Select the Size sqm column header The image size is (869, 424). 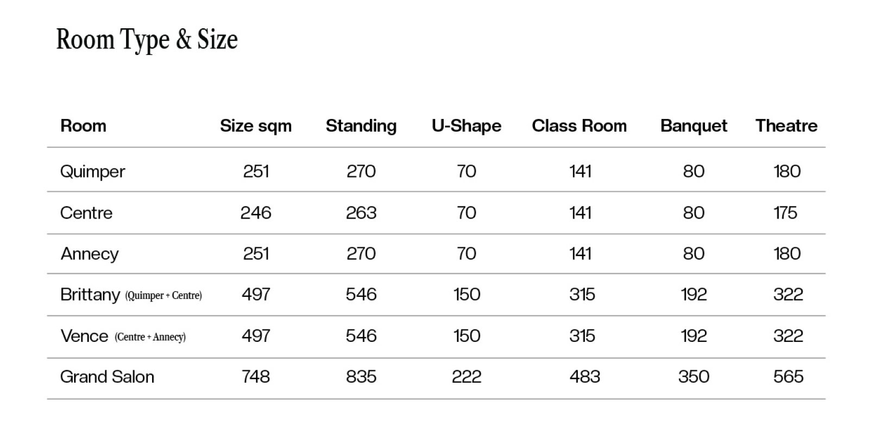[256, 126]
